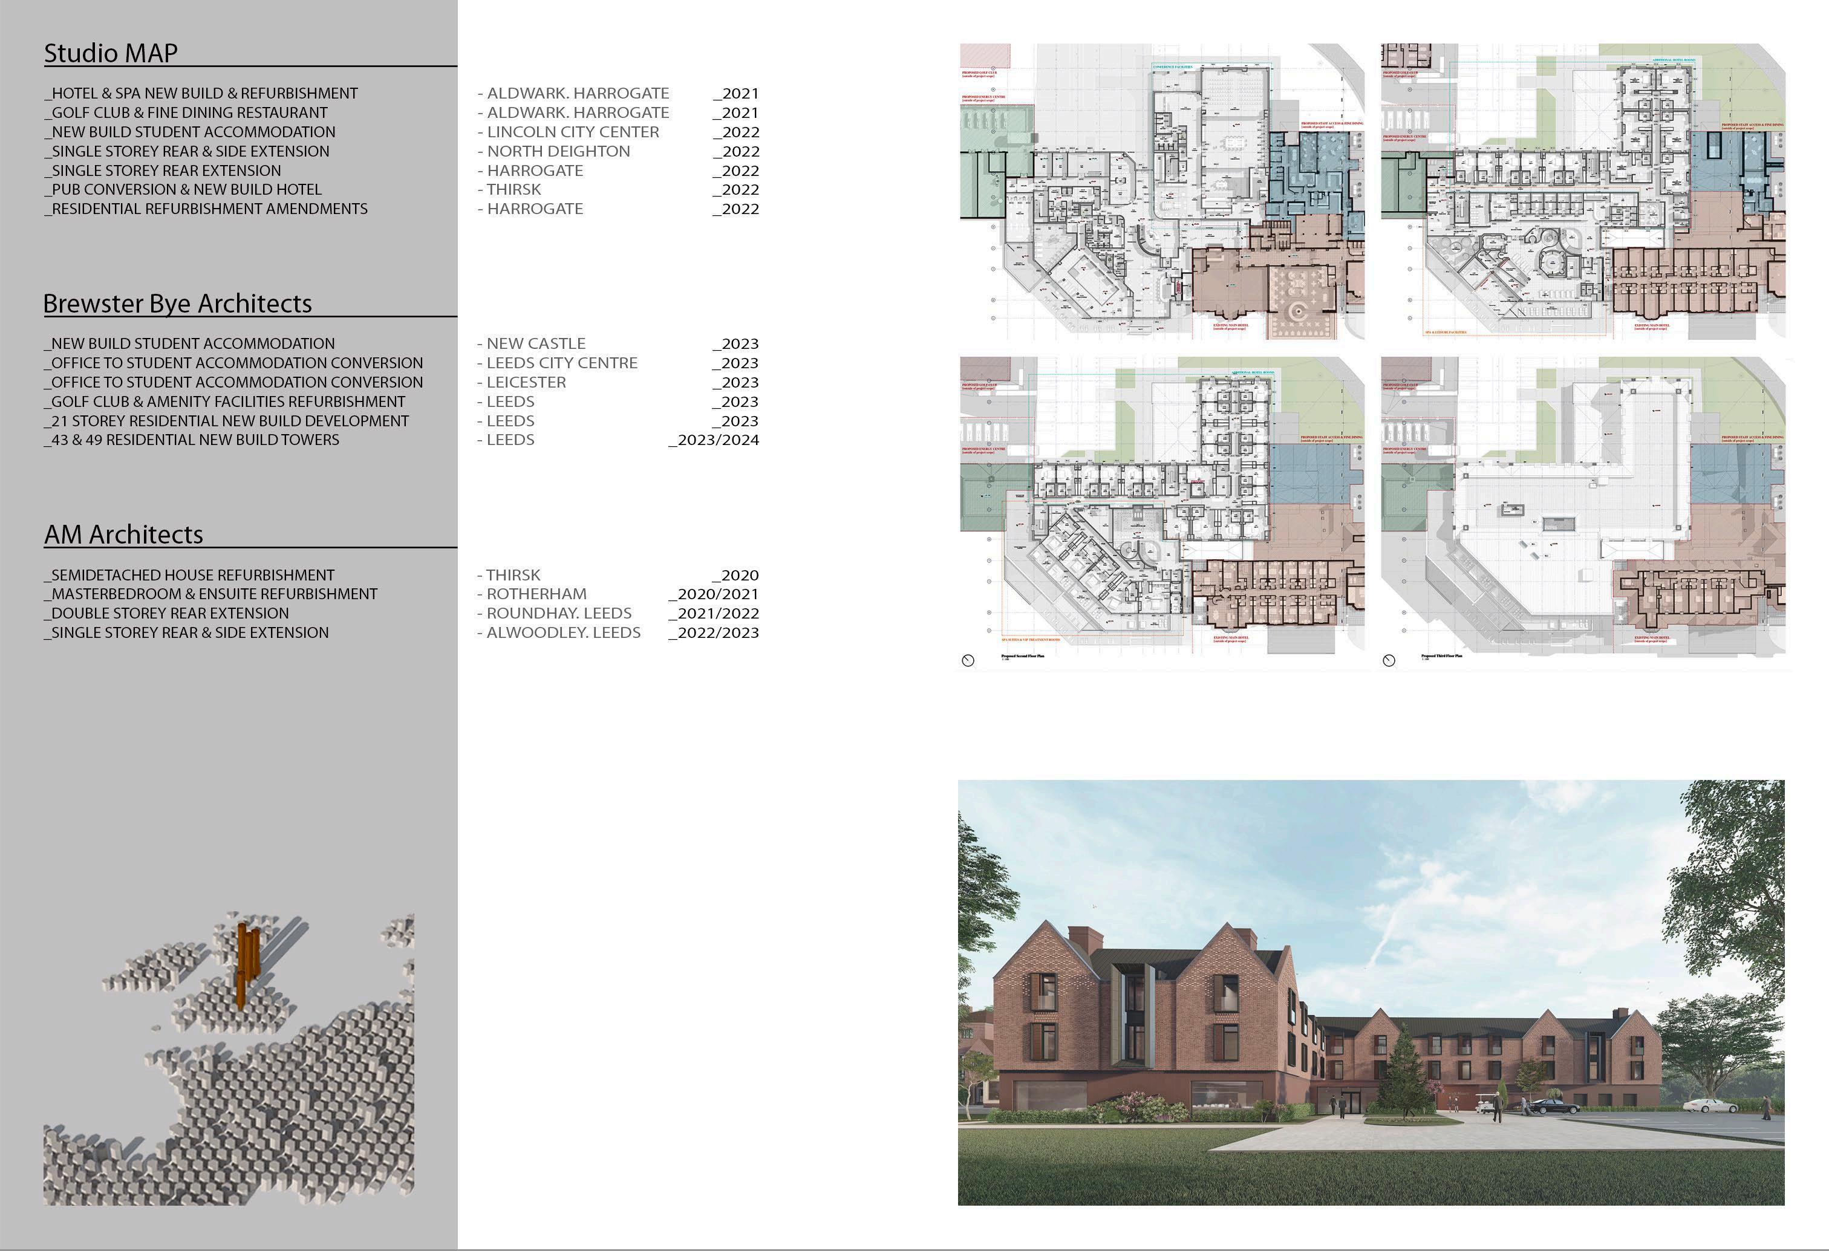
Task: Select Pub Conversion & New Build Hotel entry
Action: pyautogui.click(x=183, y=190)
